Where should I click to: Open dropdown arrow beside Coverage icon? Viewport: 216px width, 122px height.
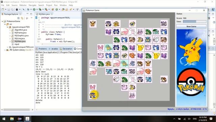pyautogui.click(x=43, y=9)
